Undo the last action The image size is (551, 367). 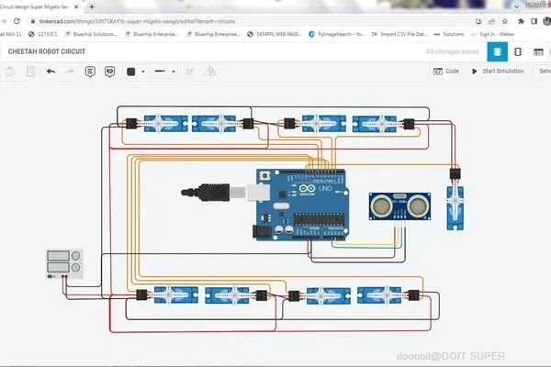click(x=51, y=72)
